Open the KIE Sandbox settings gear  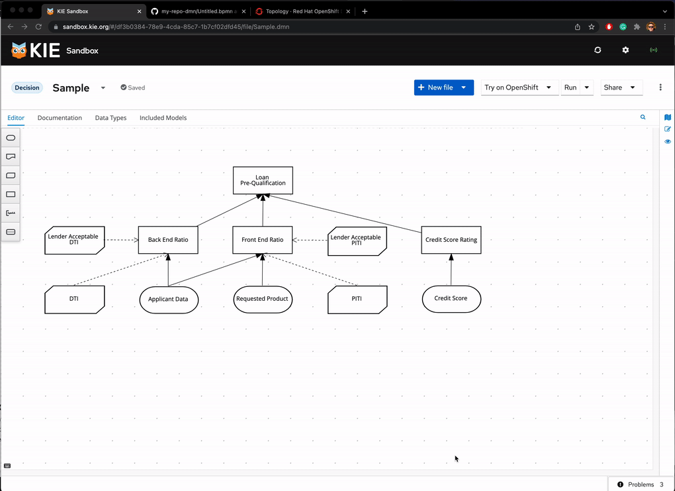pyautogui.click(x=625, y=50)
